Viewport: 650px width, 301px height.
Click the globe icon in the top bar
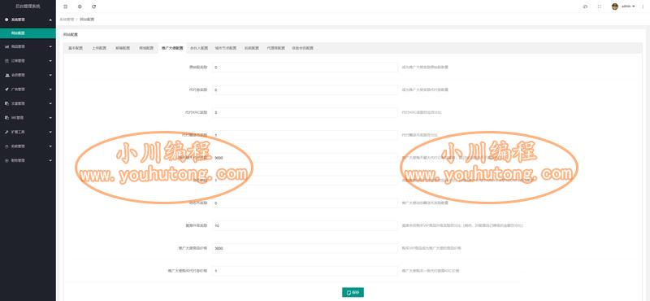tap(80, 7)
